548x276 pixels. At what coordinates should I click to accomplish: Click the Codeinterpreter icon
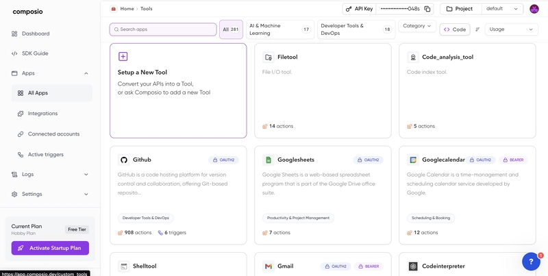(x=413, y=266)
